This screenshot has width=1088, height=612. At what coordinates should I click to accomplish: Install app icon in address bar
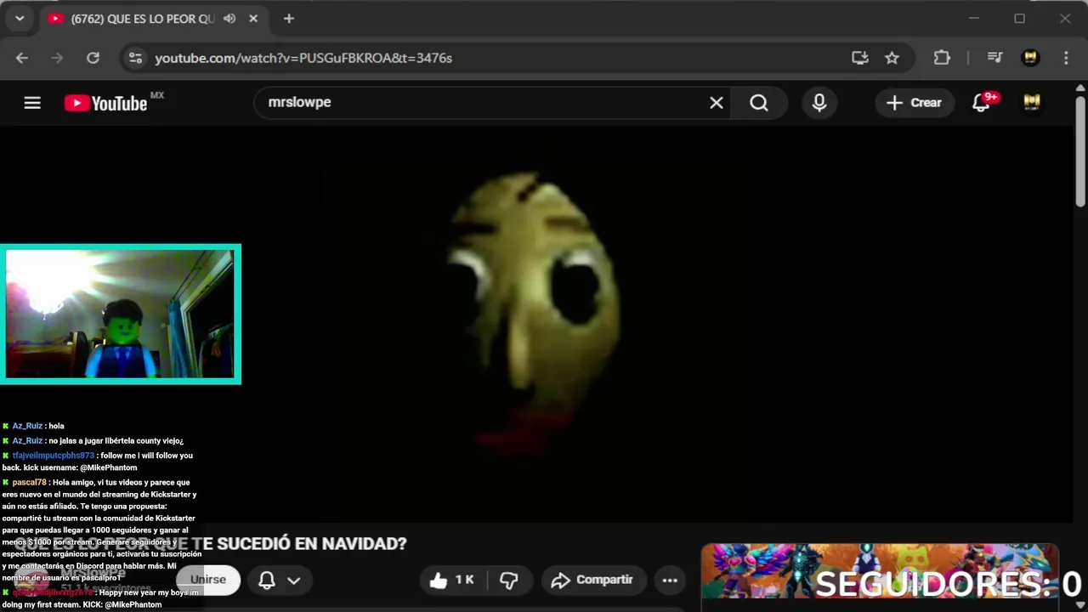860,58
